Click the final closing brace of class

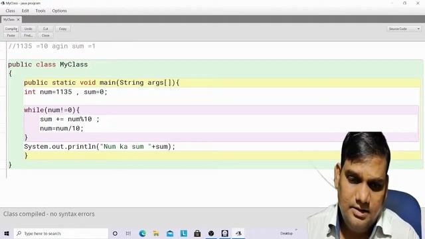10,165
